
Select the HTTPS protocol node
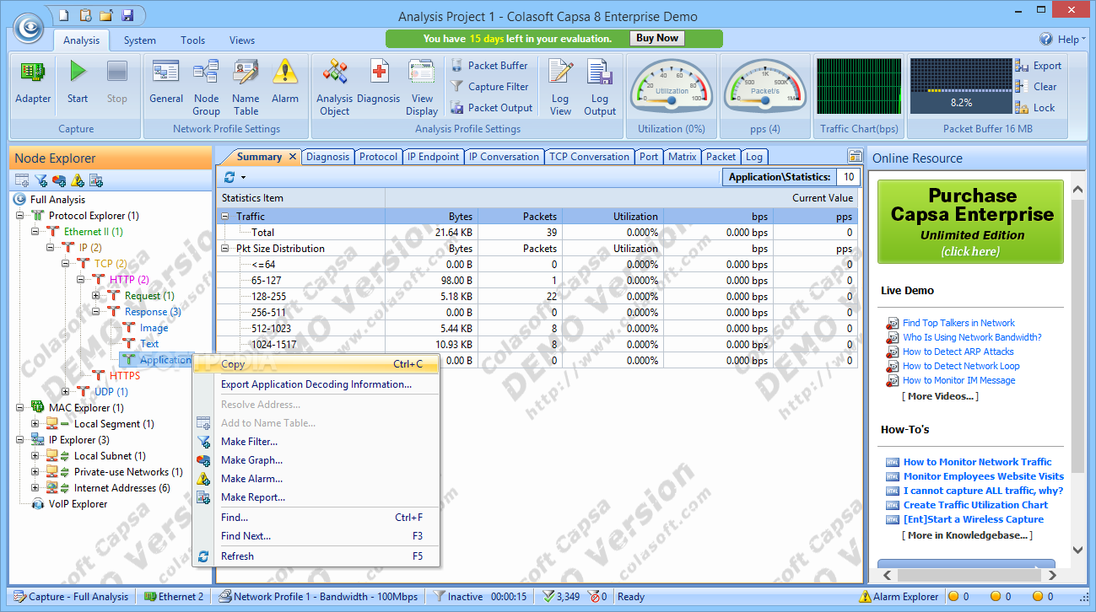pos(125,376)
